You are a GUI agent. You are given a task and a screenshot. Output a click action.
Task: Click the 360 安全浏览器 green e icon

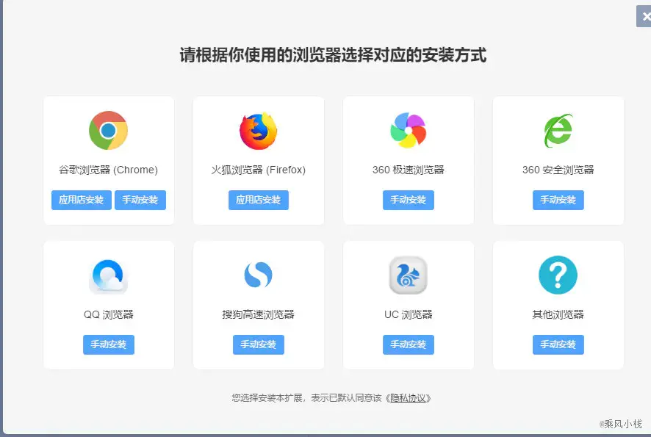558,130
